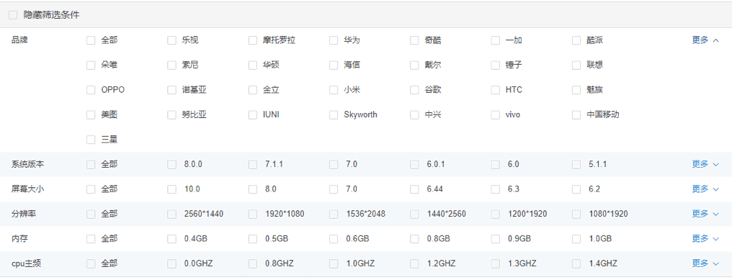The image size is (732, 280).
Task: Check the 6.44 screen size option
Action: coord(414,189)
